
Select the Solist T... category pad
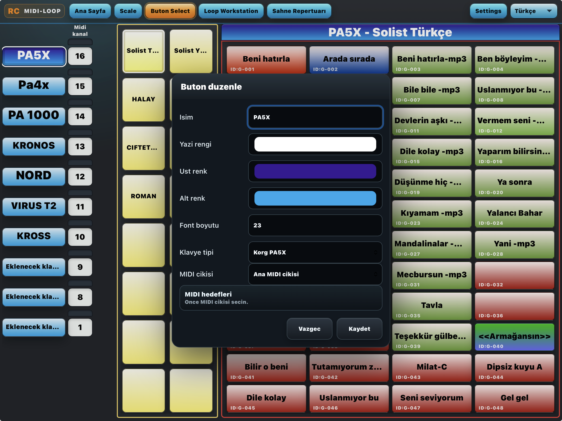[x=144, y=51]
